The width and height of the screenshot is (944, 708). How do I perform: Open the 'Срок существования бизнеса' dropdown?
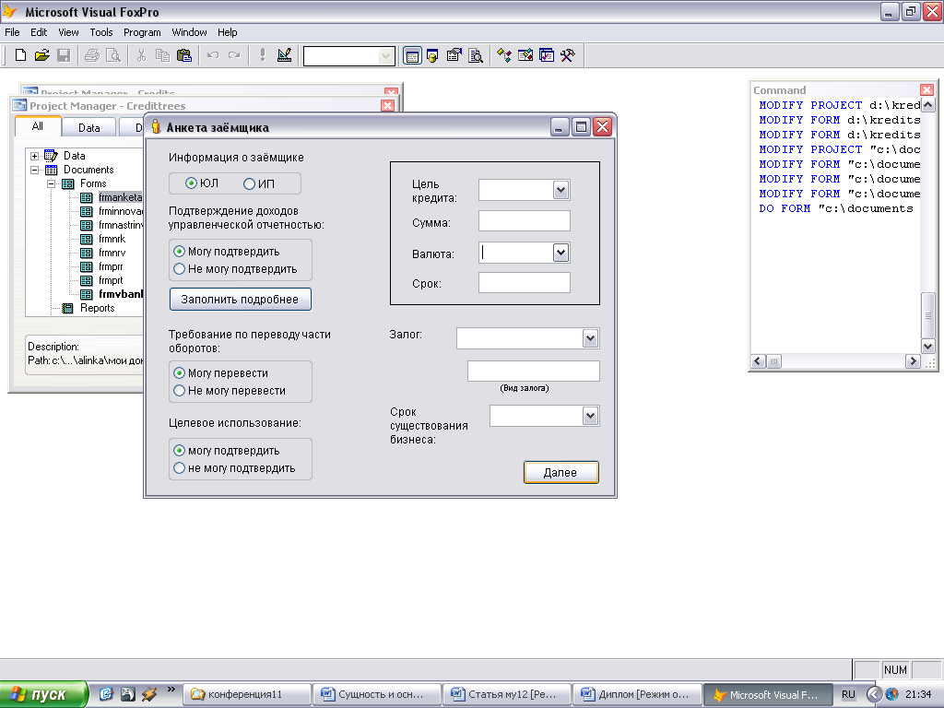click(x=590, y=416)
